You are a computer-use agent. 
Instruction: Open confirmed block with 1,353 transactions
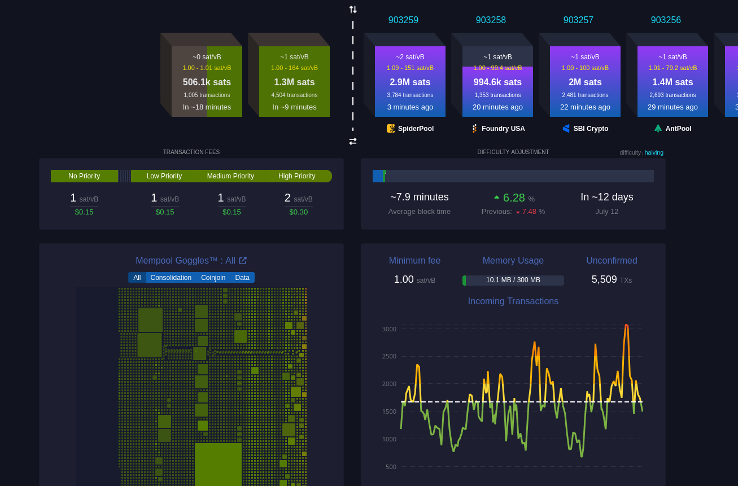(497, 81)
